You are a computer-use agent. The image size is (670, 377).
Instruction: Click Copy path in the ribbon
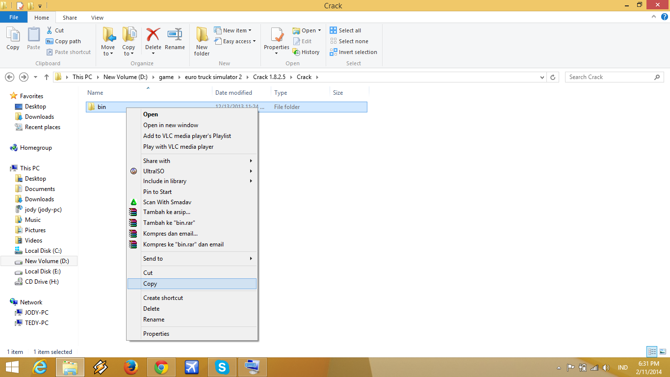click(x=63, y=41)
